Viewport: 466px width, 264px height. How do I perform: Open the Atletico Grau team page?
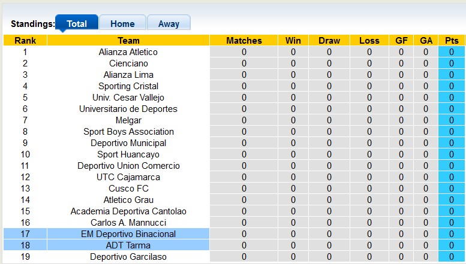[x=128, y=200]
